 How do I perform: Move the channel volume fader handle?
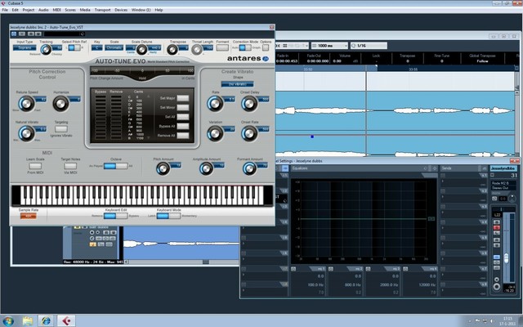pyautogui.click(x=506, y=258)
